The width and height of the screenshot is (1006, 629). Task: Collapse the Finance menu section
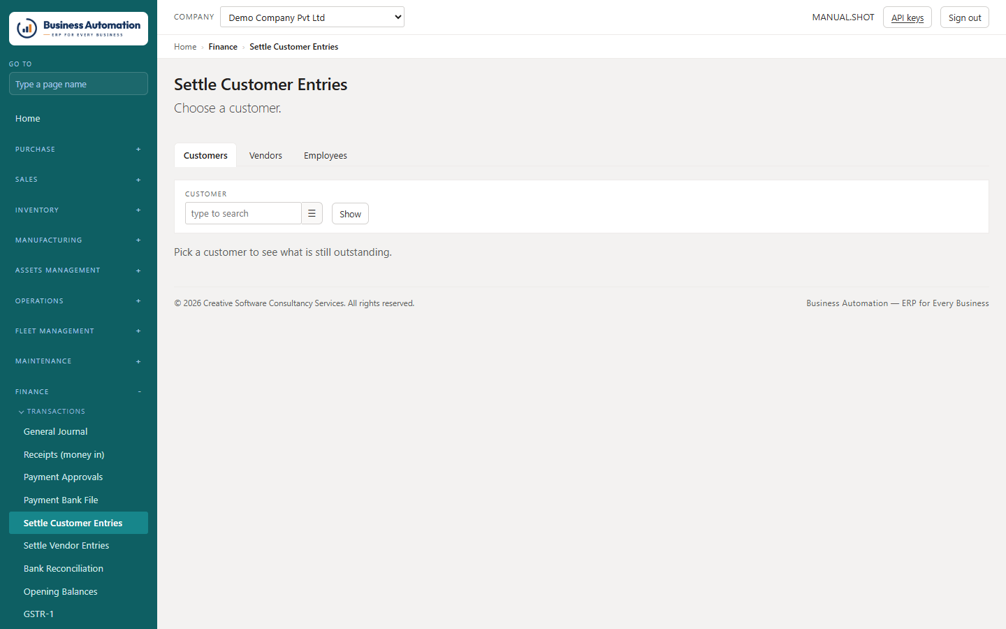78,392
